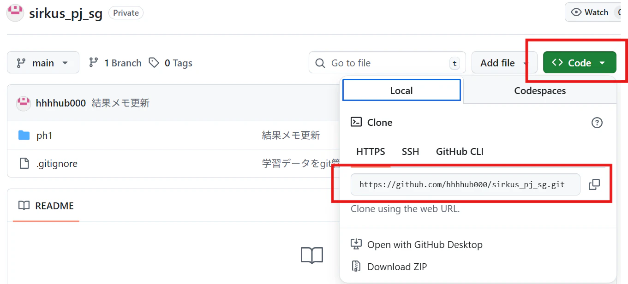
Task: Click the Download ZIP archive icon
Action: (356, 266)
